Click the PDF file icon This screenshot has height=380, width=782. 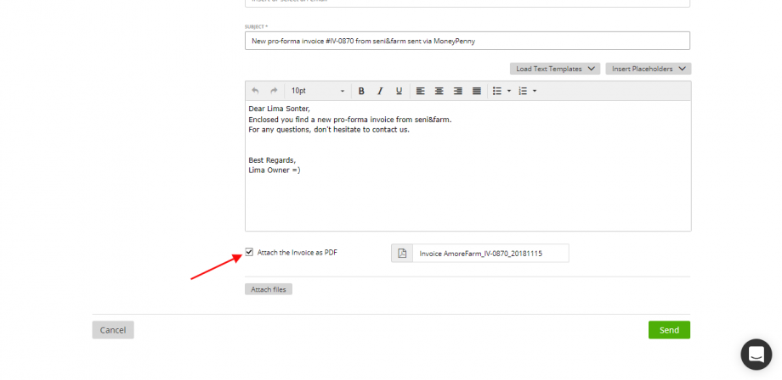402,253
